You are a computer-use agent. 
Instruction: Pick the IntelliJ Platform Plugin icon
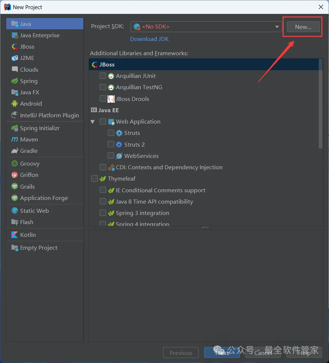15,115
